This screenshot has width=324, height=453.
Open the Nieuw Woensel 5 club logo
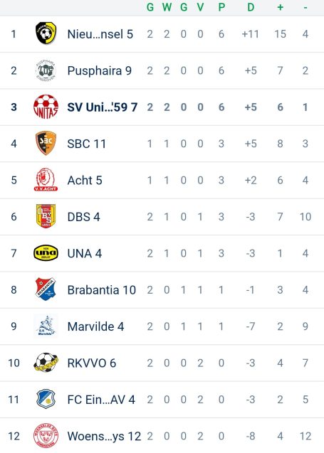(x=46, y=33)
